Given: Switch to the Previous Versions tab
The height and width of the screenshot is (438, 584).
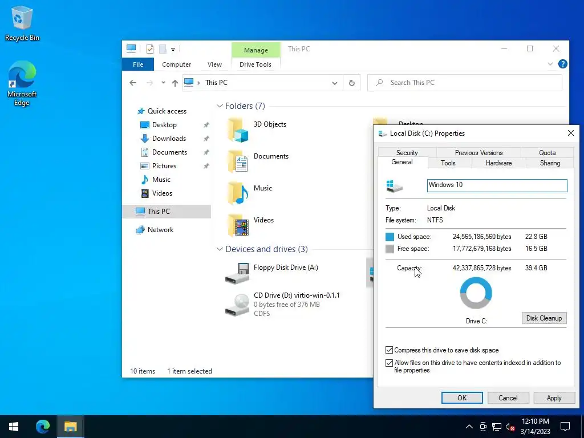Looking at the screenshot, I should point(478,153).
